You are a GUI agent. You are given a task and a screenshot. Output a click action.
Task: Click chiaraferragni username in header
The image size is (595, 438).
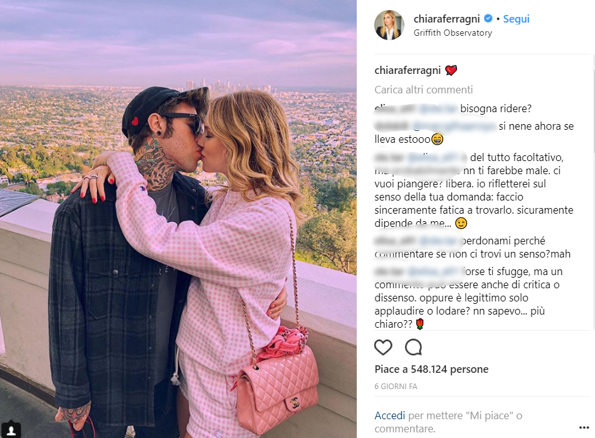click(x=446, y=19)
